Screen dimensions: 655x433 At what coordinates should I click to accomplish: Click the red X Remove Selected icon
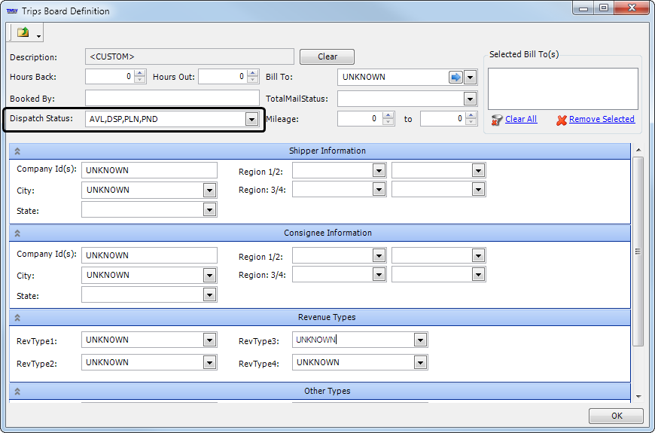562,120
